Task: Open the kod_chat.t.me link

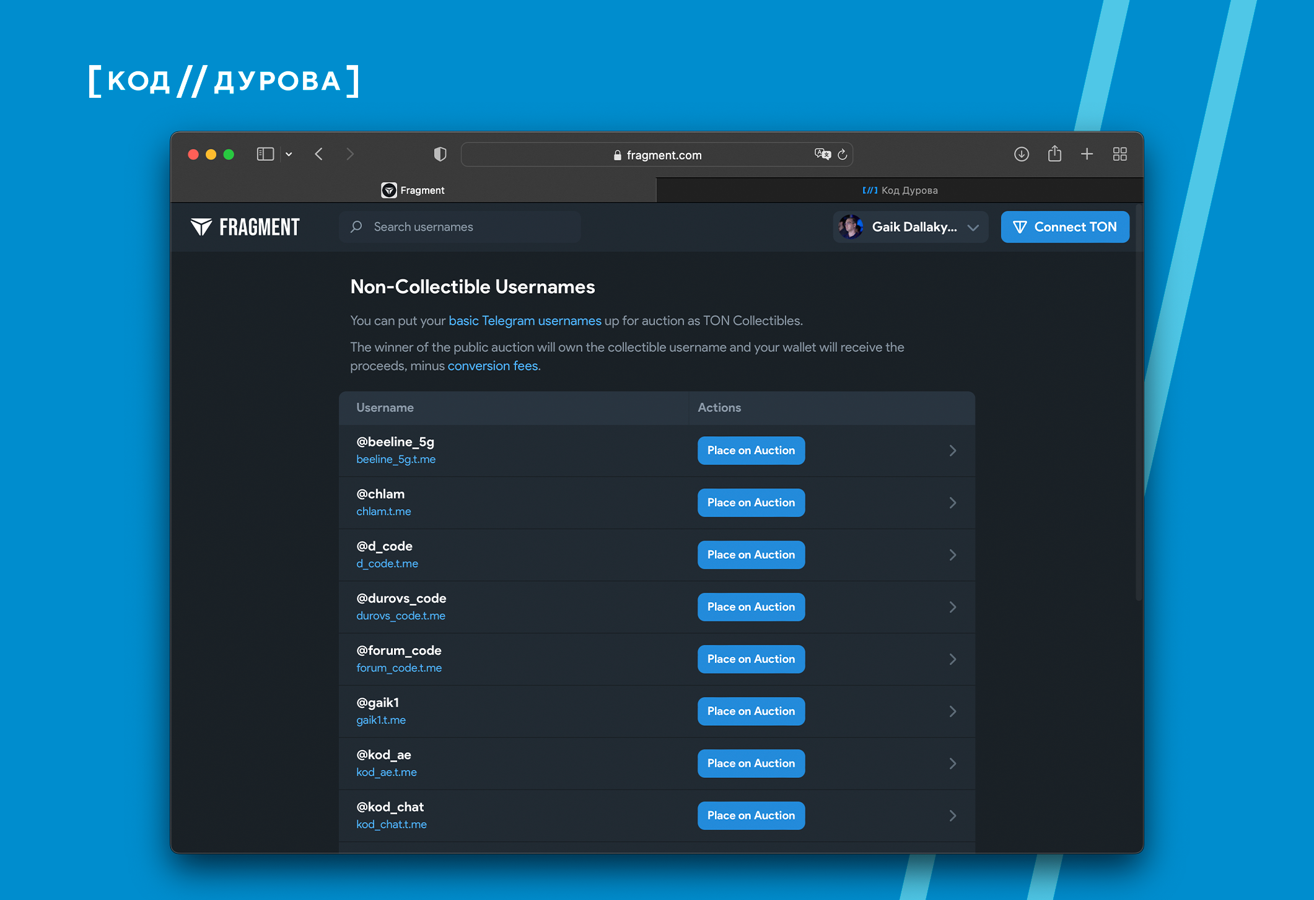Action: [392, 824]
